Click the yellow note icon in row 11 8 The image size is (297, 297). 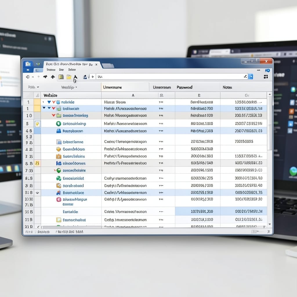[59, 220]
